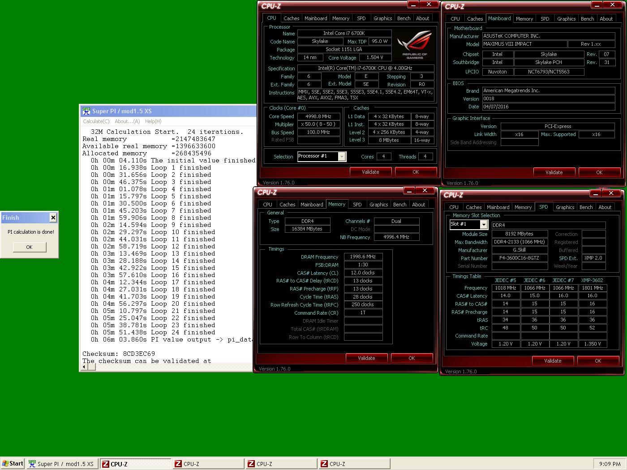Select Memory tab in the Mainboard window

pyautogui.click(x=524, y=19)
